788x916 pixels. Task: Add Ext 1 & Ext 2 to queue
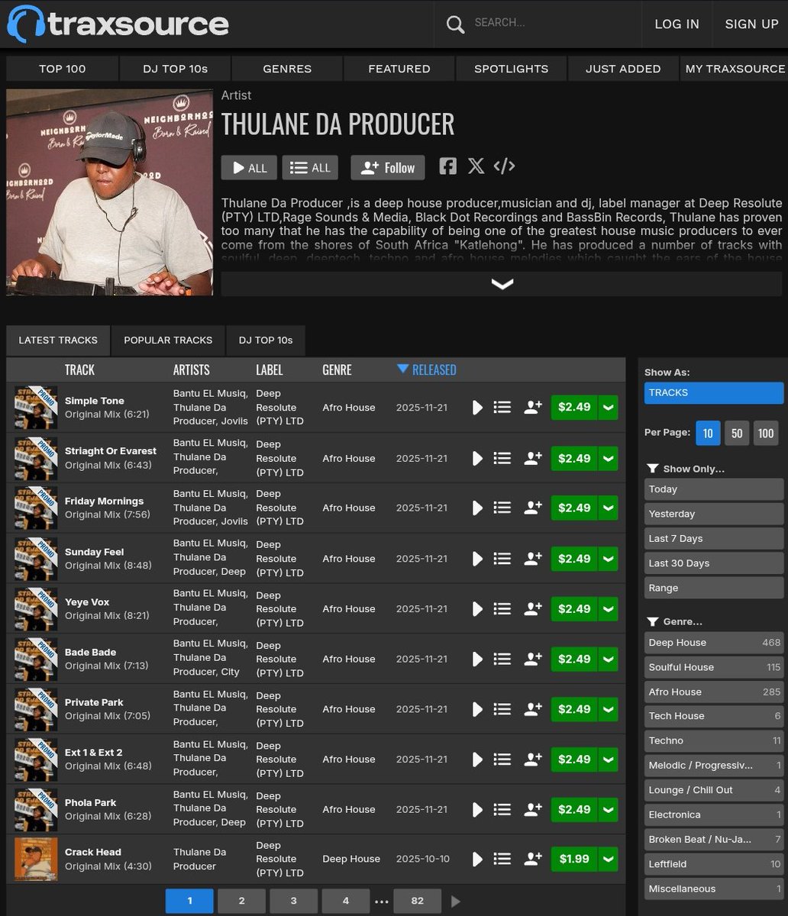pyautogui.click(x=502, y=759)
